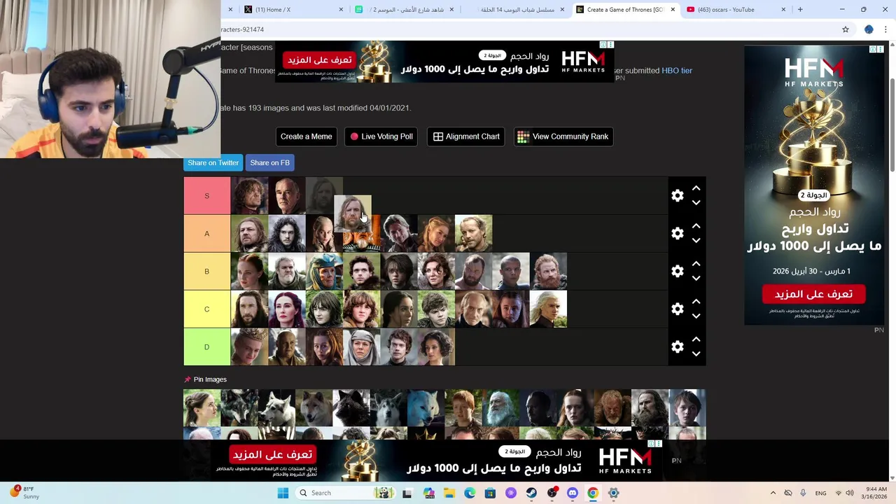Viewport: 896px width, 504px height.
Task: Close the right sidebar HFM ad
Action: point(880,49)
